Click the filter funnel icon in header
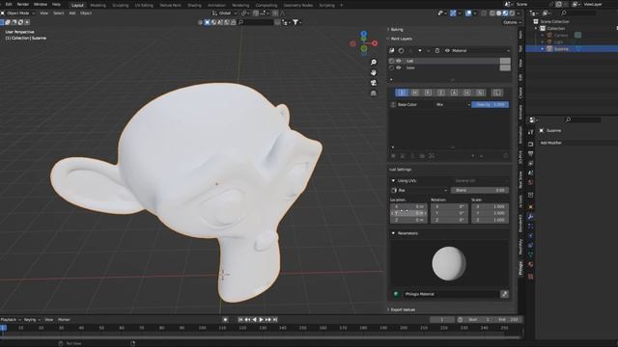Image resolution: width=618 pixels, height=347 pixels. coord(295,22)
